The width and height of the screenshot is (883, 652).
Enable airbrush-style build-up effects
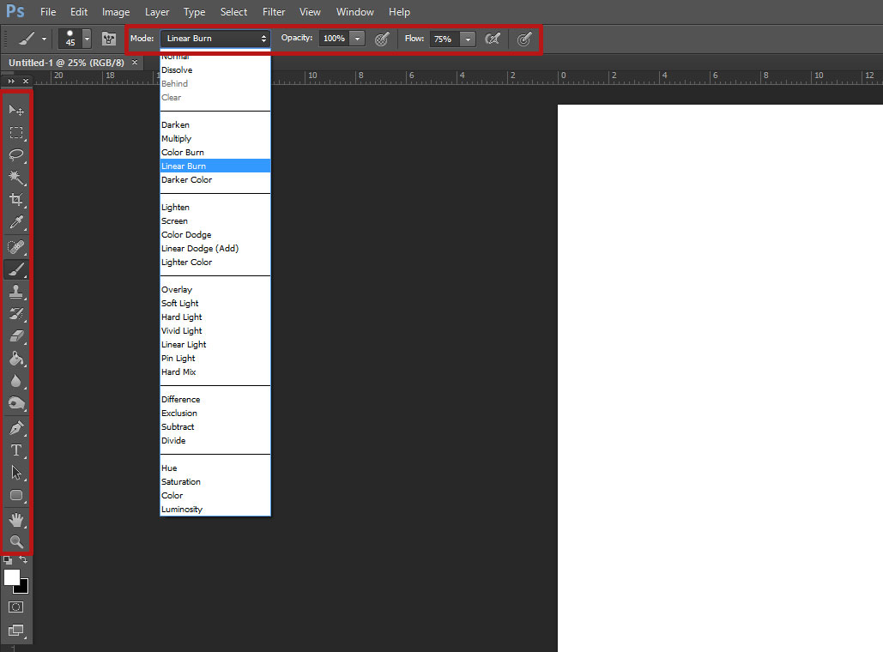pyautogui.click(x=493, y=39)
